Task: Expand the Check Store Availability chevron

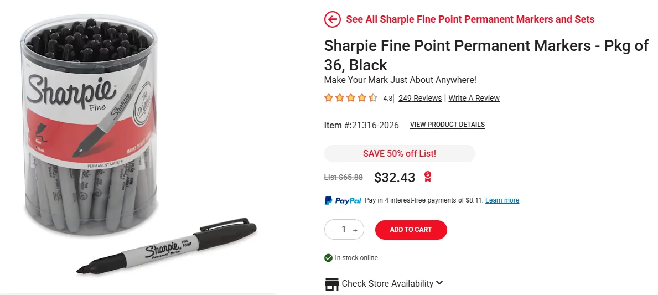Action: 439,283
